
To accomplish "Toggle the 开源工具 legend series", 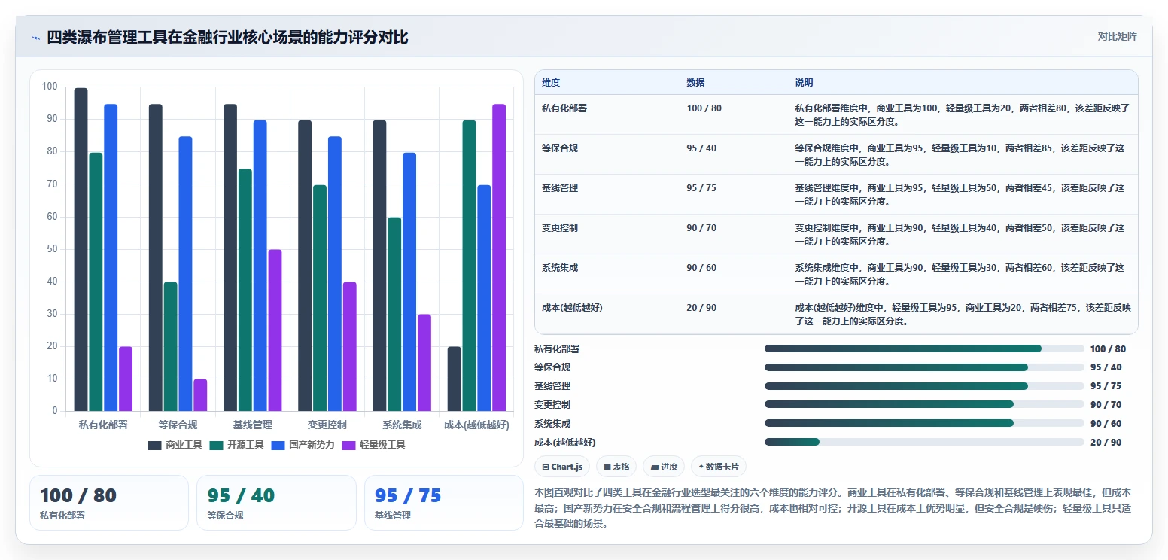I will [236, 445].
